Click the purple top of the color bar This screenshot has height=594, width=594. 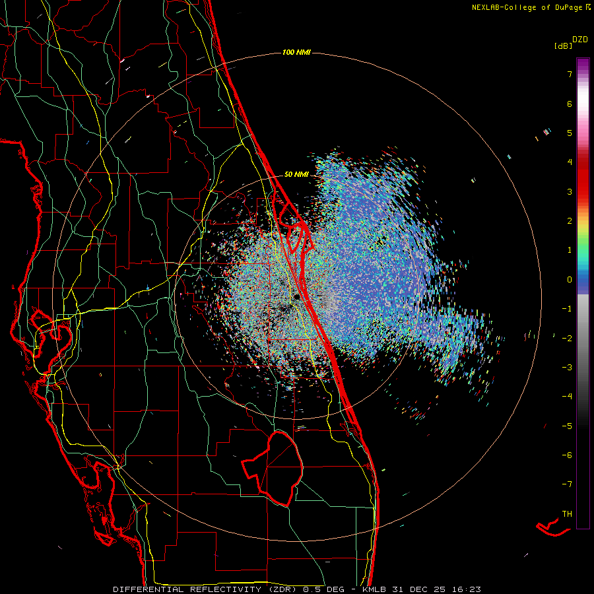[x=583, y=65]
